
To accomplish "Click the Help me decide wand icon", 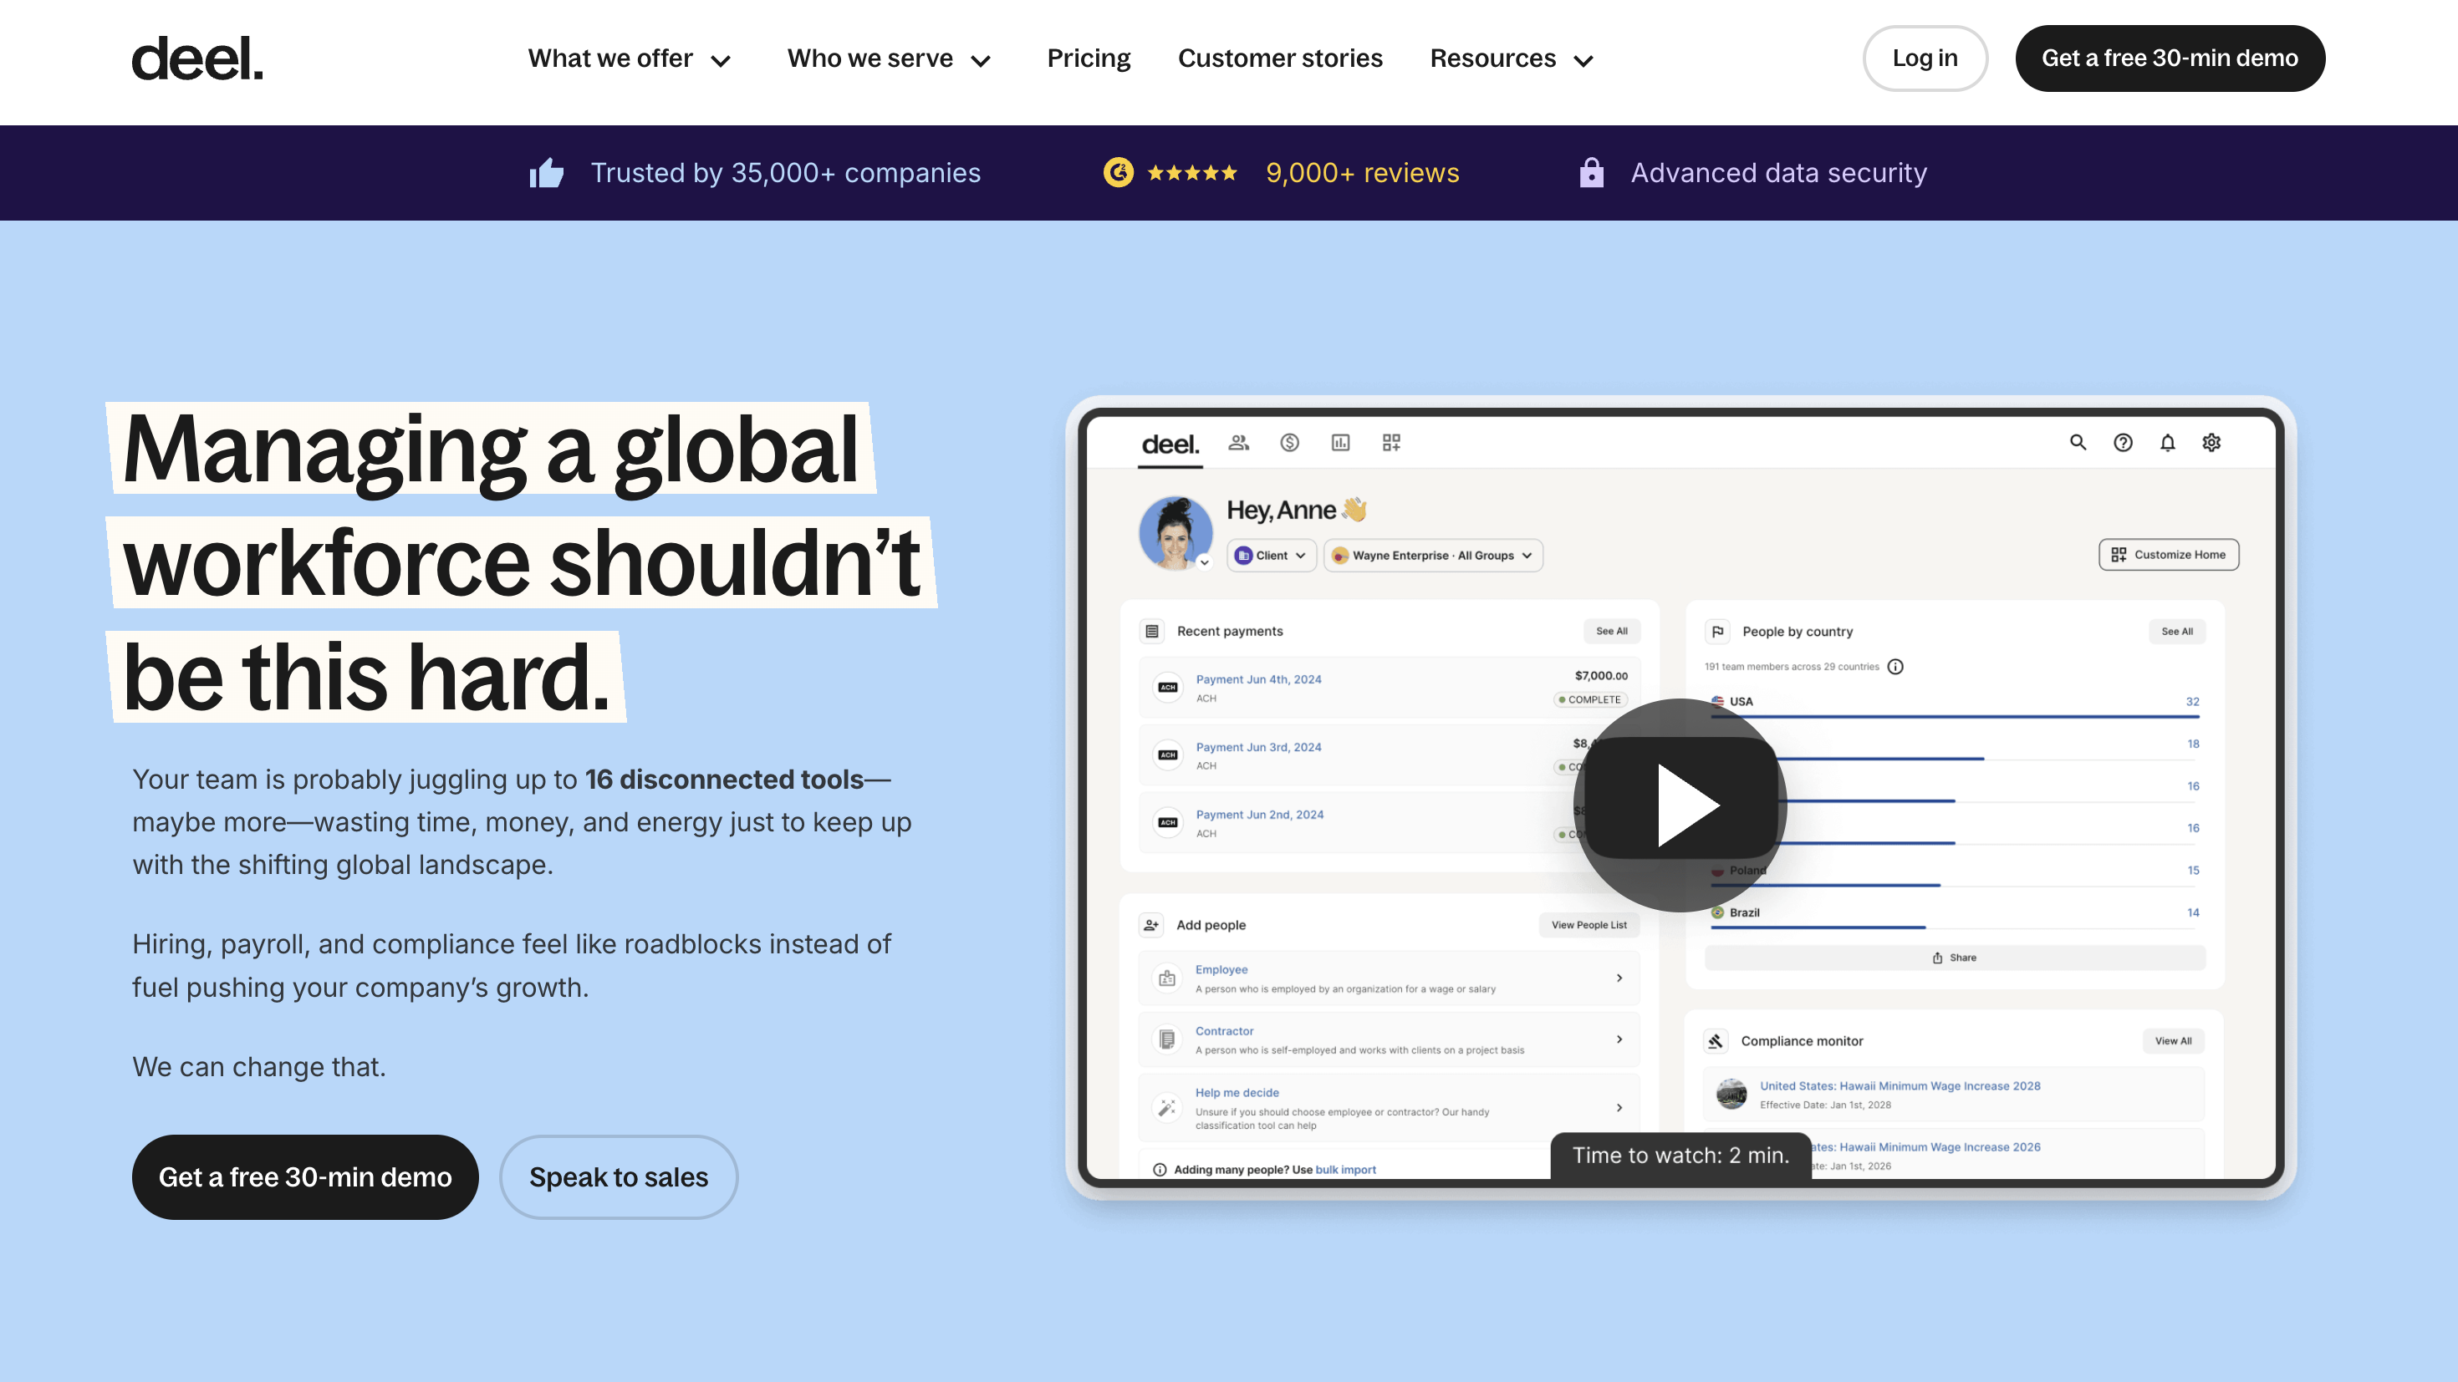I will point(1167,1107).
